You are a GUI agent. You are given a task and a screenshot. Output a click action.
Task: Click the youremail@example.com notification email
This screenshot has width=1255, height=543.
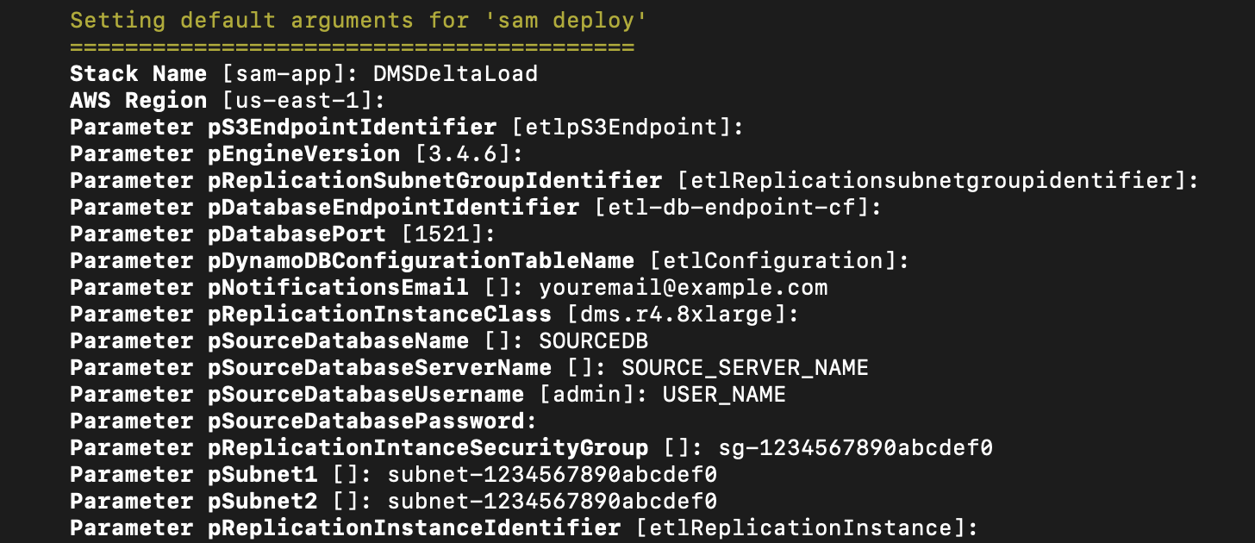pos(684,288)
